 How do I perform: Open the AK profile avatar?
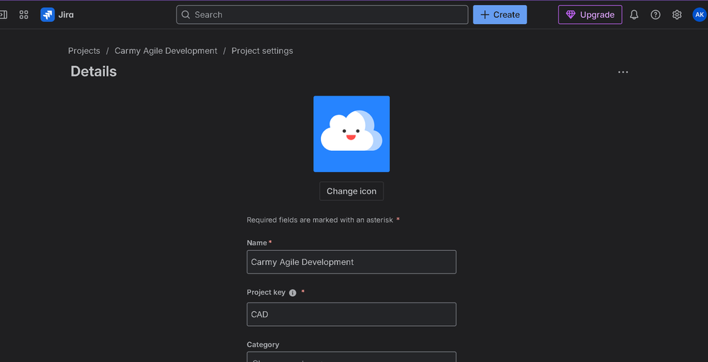click(699, 14)
